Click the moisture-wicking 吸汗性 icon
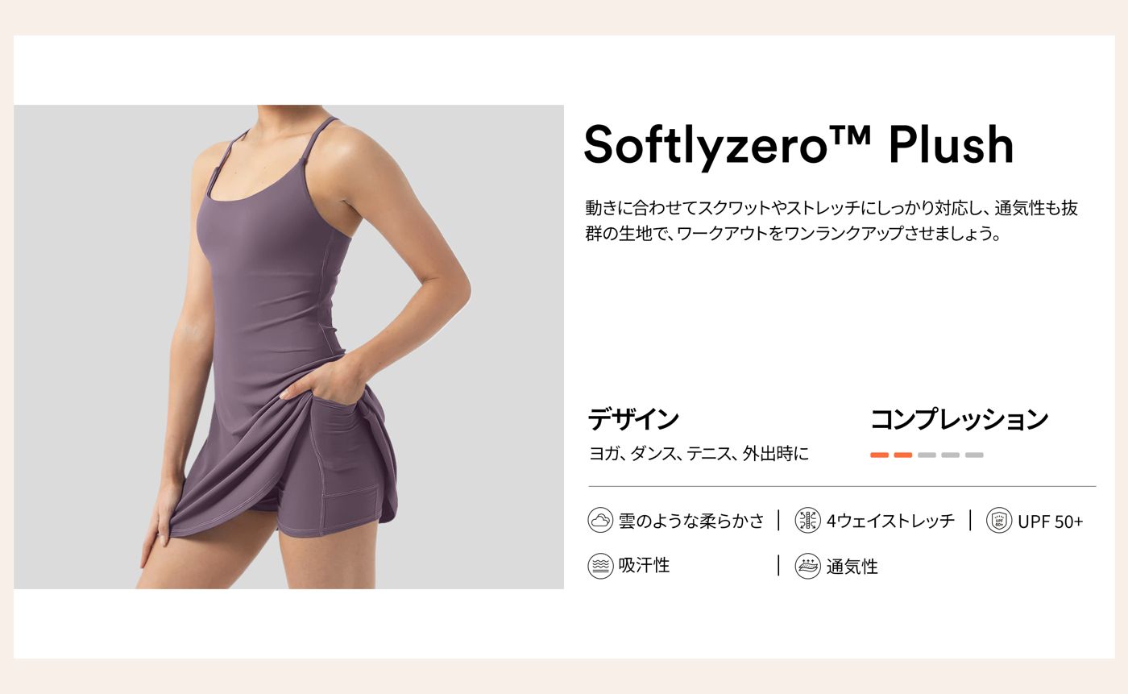This screenshot has height=694, width=1128. click(600, 566)
